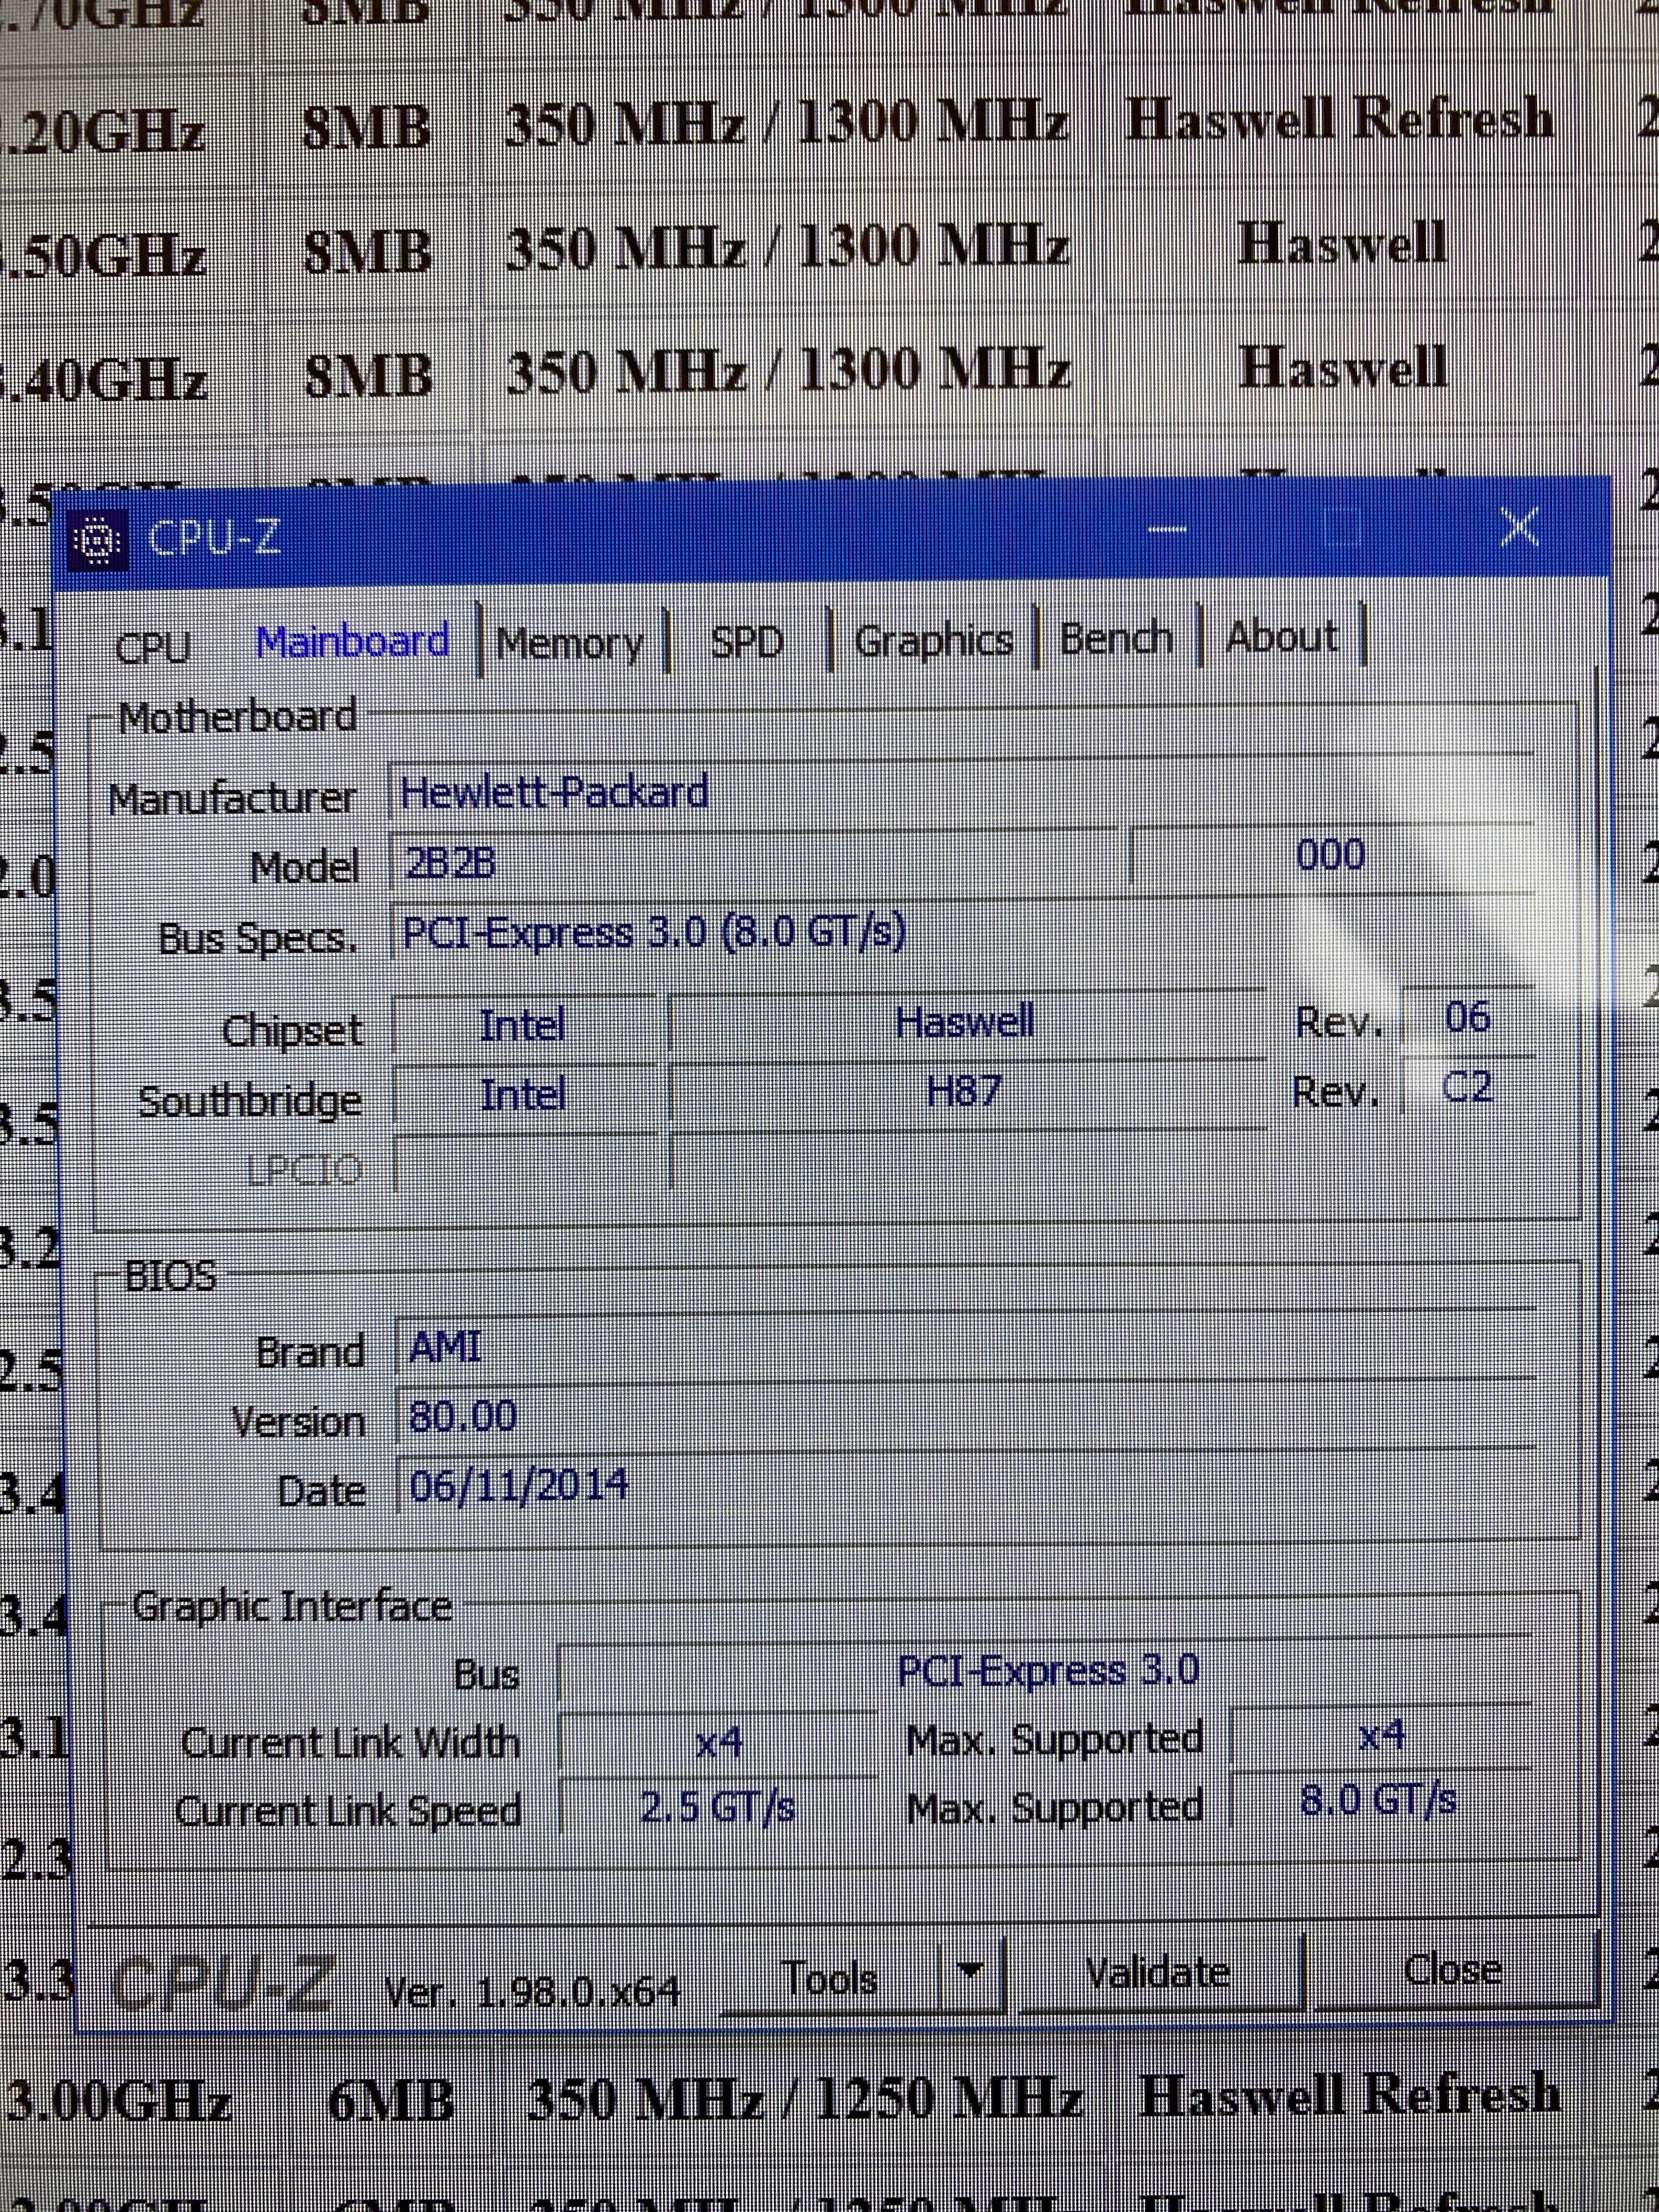This screenshot has height=2212, width=1659.
Task: Switch to the Memory tab
Action: coord(569,643)
